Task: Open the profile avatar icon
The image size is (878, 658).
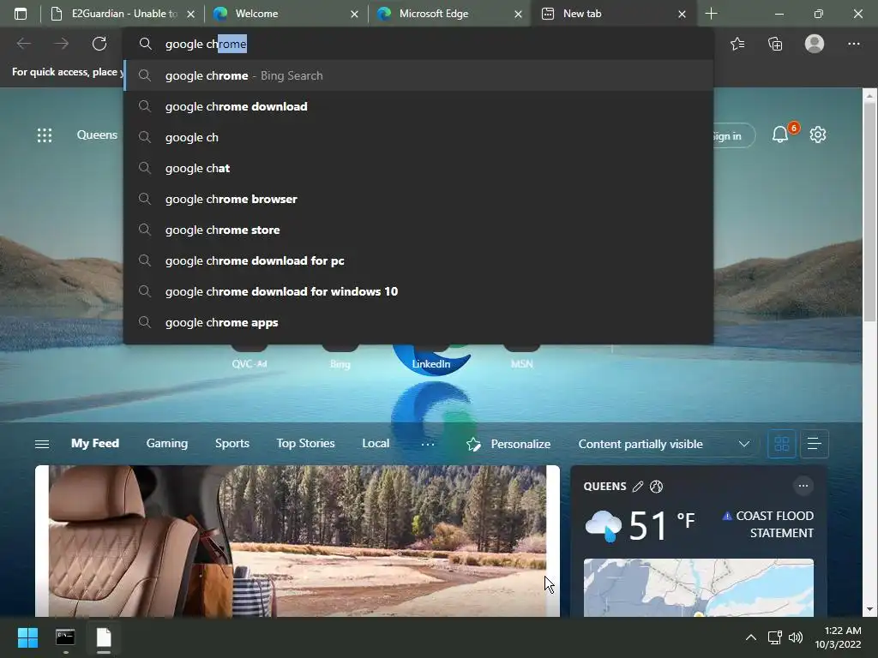Action: [x=815, y=44]
